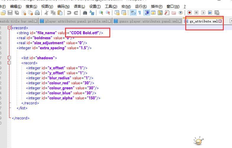Click the Undo arrow icon
Screen dimensions: 232x148
(69, 13)
